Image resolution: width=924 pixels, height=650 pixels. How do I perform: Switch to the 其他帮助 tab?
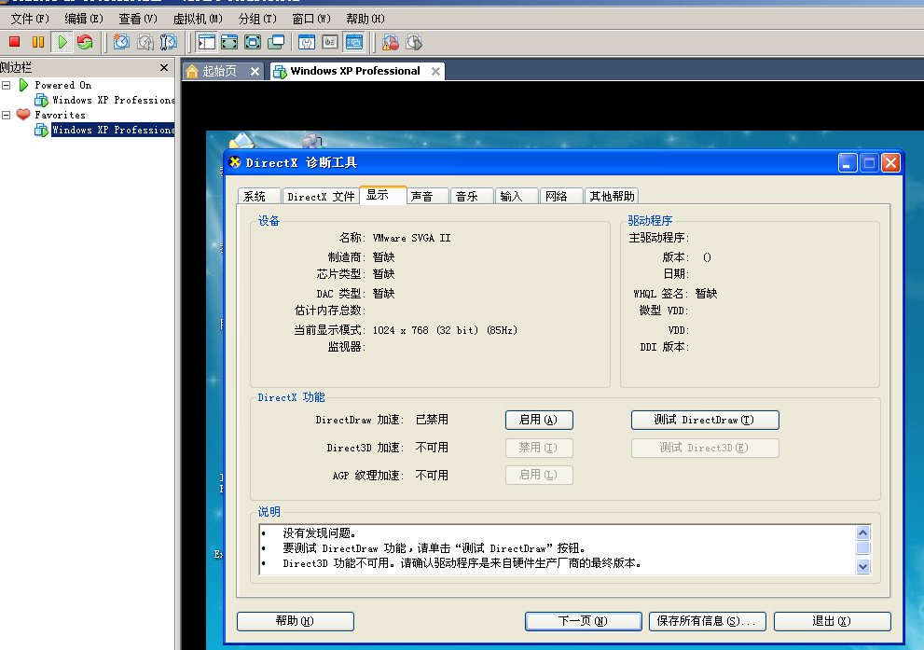click(x=613, y=196)
